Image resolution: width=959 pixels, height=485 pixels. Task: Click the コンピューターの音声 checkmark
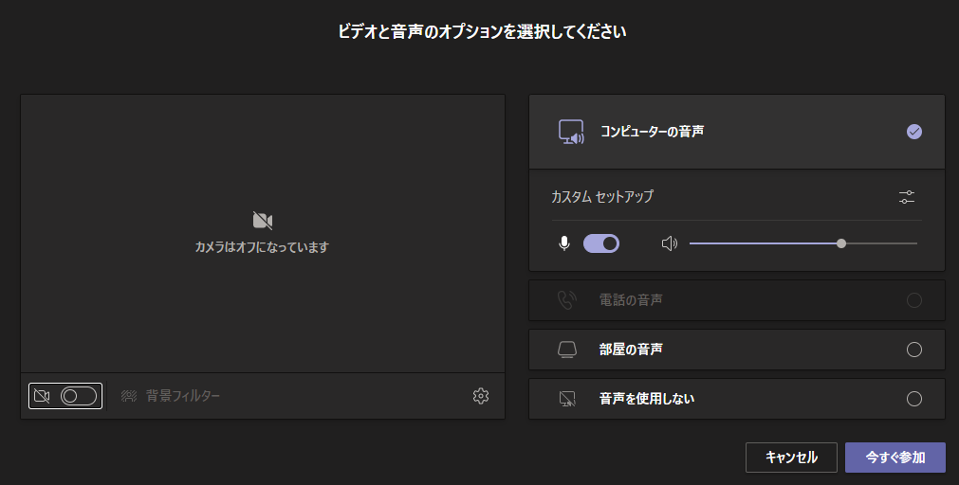coord(914,132)
